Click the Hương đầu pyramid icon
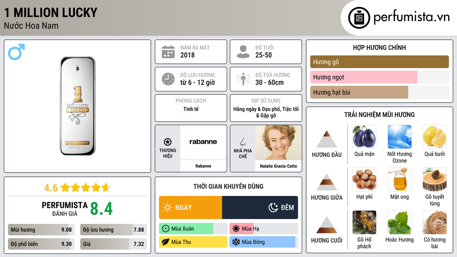This screenshot has height=257, width=457. tap(327, 139)
